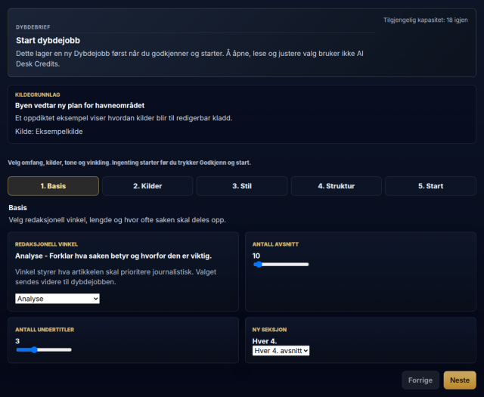Open the Hver 4. avsnitt dropdown
Screen dimensions: 484x397
(x=281, y=351)
